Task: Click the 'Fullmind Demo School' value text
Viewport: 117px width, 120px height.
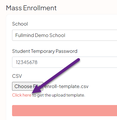Action: (40, 35)
